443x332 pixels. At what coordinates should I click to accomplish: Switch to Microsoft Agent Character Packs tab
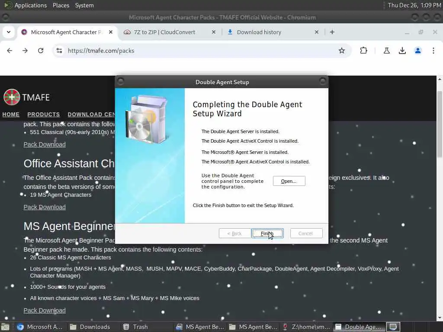[66, 32]
